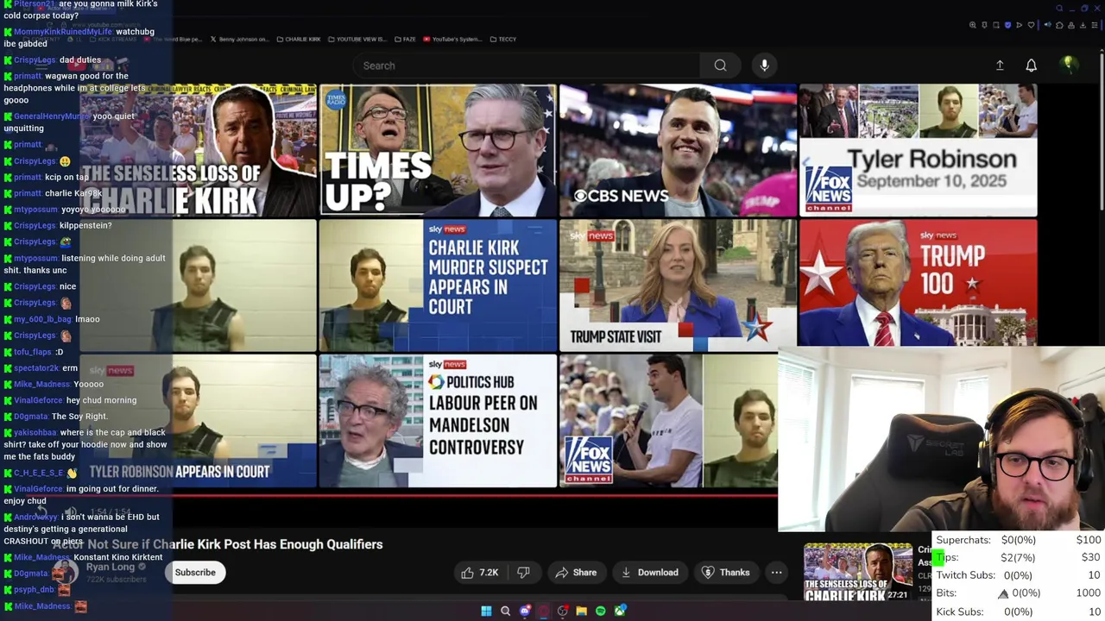This screenshot has height=621, width=1105.
Task: Open the Benny Johnson bookmark
Action: tap(240, 39)
